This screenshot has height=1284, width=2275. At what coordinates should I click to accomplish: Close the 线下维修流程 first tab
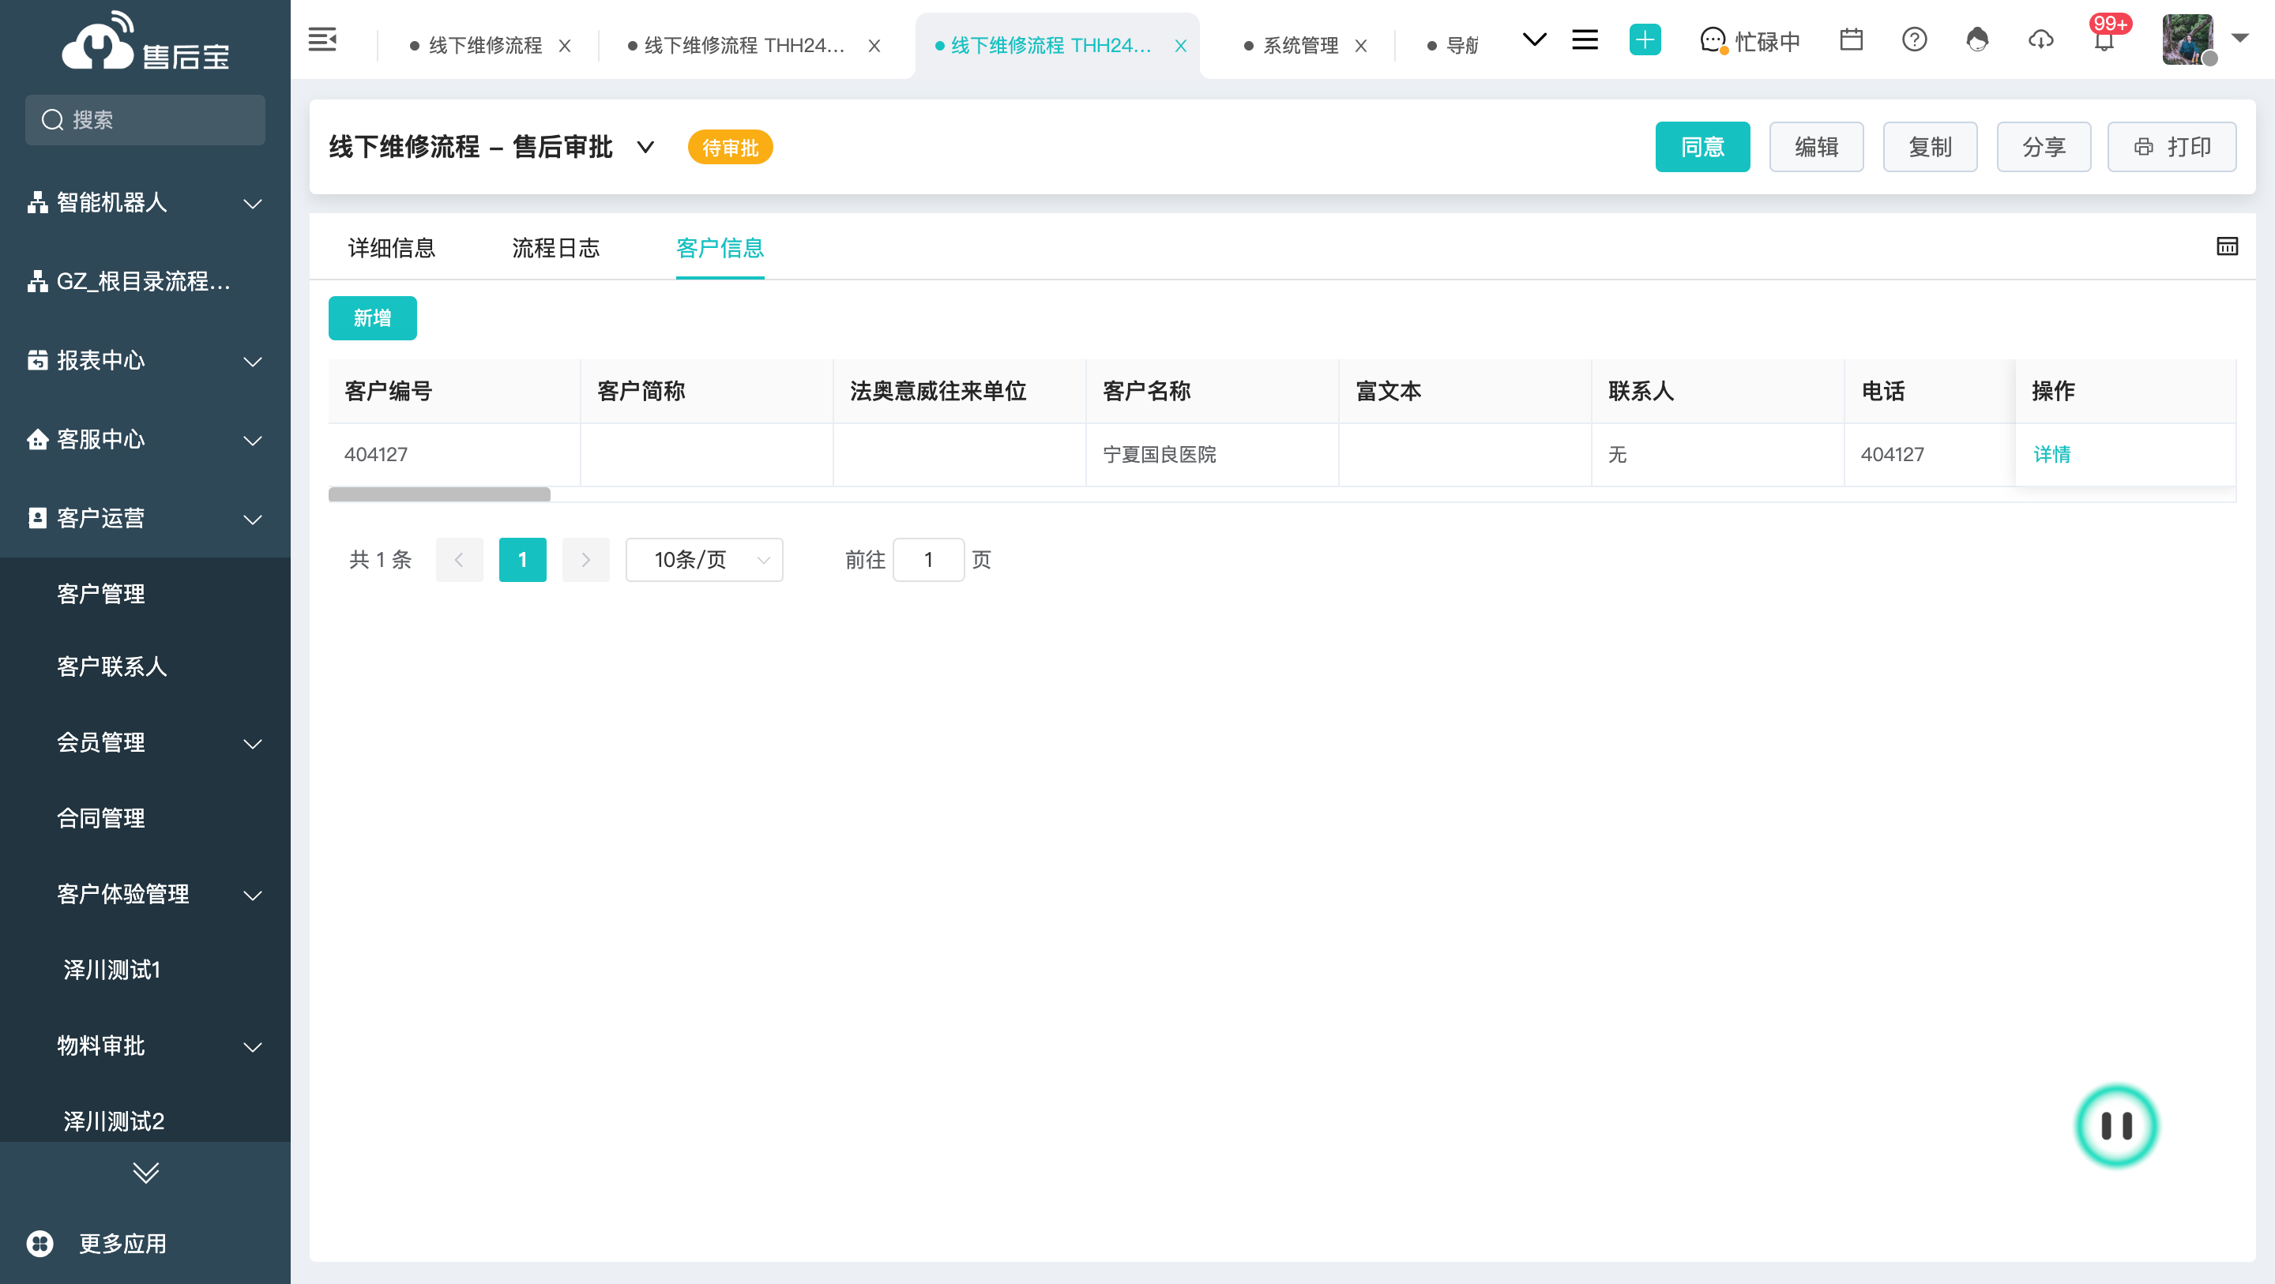(564, 46)
